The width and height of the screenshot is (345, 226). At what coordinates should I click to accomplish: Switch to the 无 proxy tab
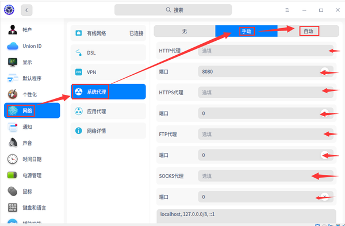point(185,31)
